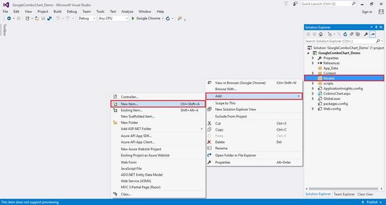Choose New Item... from Add submenu
Viewport: 386px width, 205px height.
pos(158,104)
